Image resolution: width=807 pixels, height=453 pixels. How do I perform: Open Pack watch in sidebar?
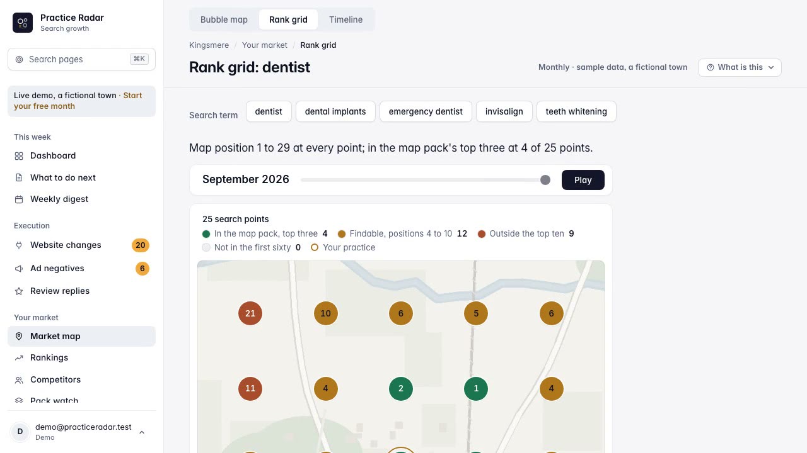pyautogui.click(x=81, y=400)
